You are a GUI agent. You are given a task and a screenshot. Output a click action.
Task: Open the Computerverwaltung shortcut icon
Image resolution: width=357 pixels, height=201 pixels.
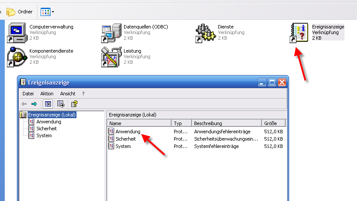pos(18,32)
